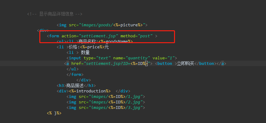Click the "settlement.jsp" form action value

click(x=99, y=36)
